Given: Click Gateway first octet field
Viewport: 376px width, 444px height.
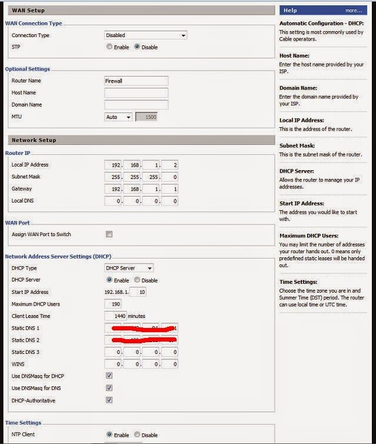Looking at the screenshot, I should point(113,189).
